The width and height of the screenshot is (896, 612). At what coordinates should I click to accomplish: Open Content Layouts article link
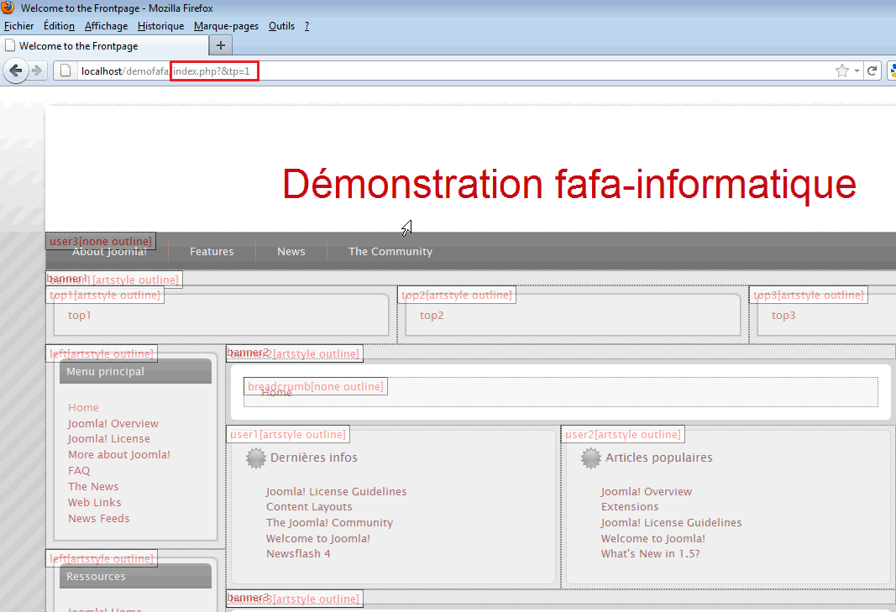(x=309, y=507)
